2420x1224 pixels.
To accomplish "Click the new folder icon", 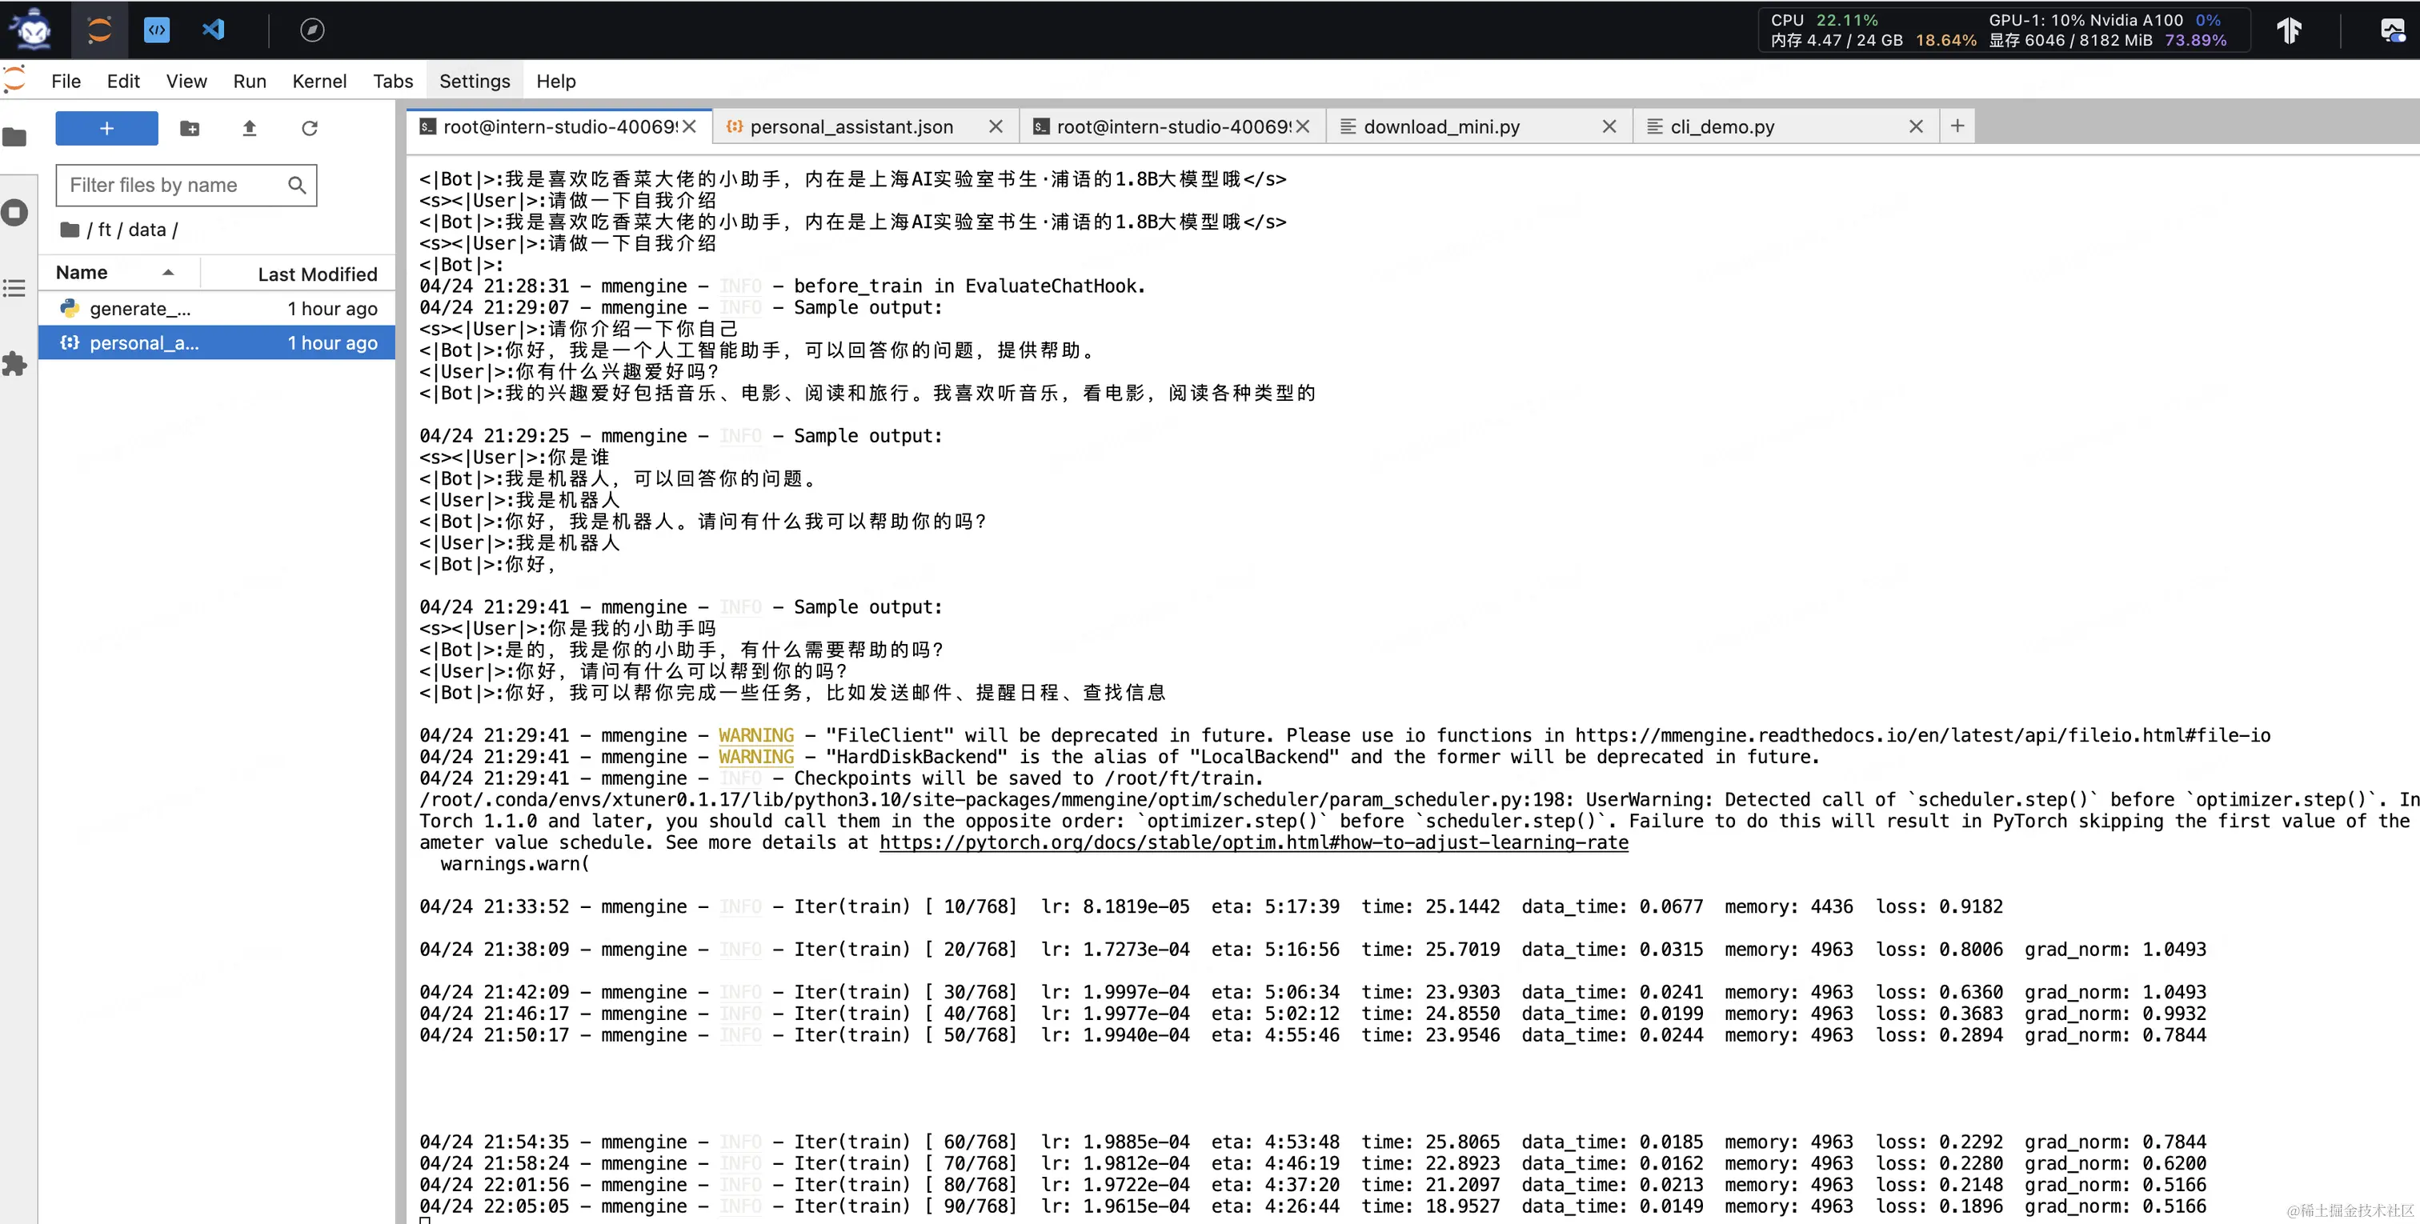I will pyautogui.click(x=190, y=129).
